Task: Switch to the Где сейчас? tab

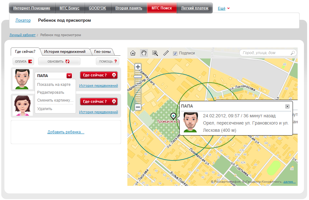Action: pos(25,52)
